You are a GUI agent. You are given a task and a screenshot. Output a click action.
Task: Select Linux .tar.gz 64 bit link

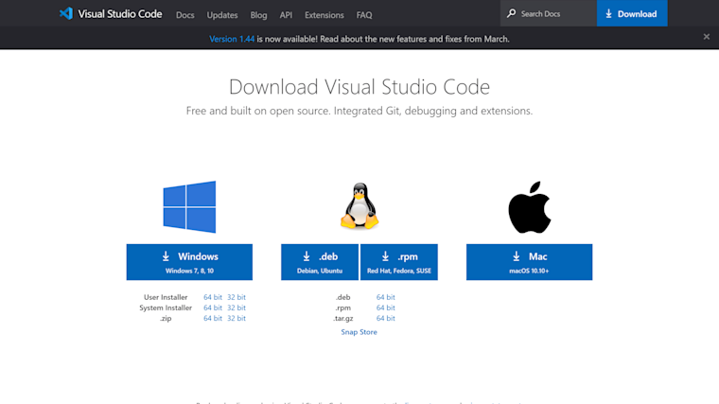[386, 318]
